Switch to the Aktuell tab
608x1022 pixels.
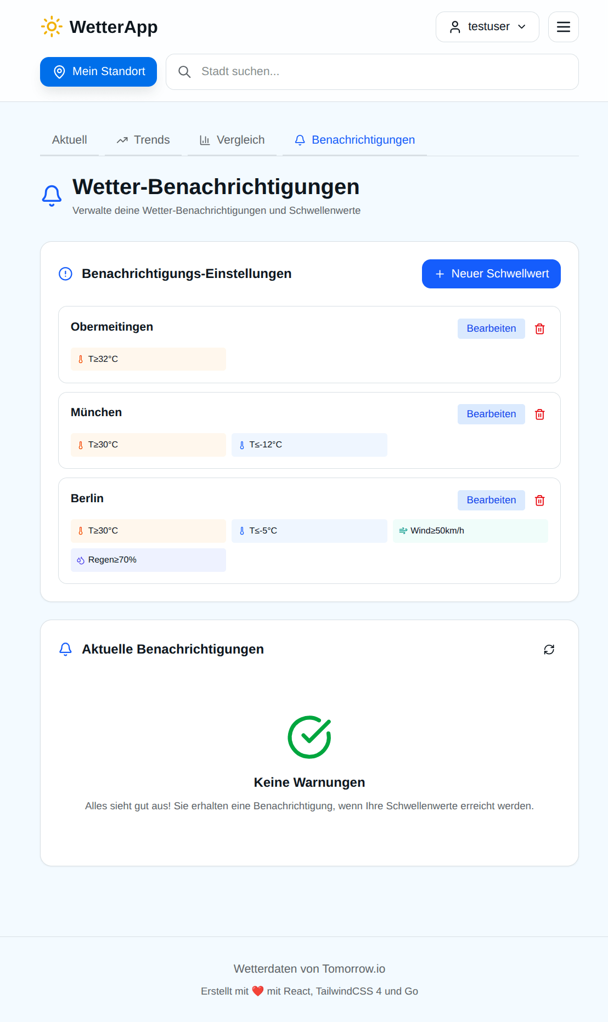point(70,140)
